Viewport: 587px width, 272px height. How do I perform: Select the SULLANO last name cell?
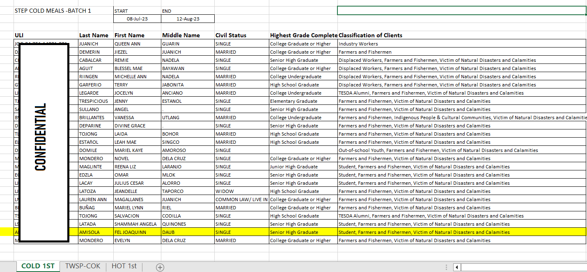tap(96, 109)
